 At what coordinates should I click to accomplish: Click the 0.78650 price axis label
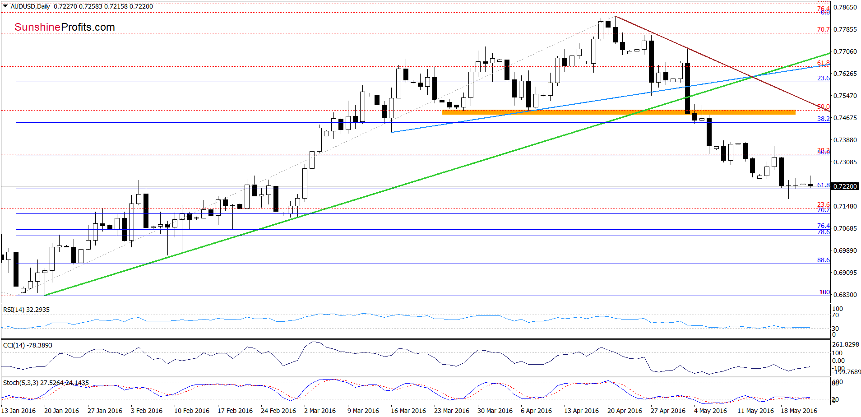(845, 7)
